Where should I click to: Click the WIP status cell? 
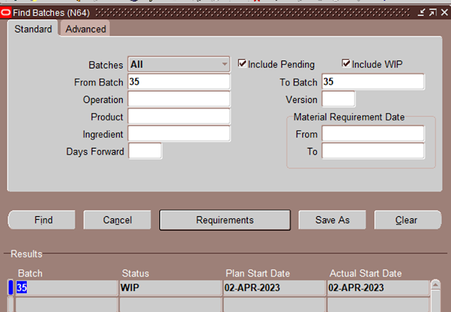point(171,287)
